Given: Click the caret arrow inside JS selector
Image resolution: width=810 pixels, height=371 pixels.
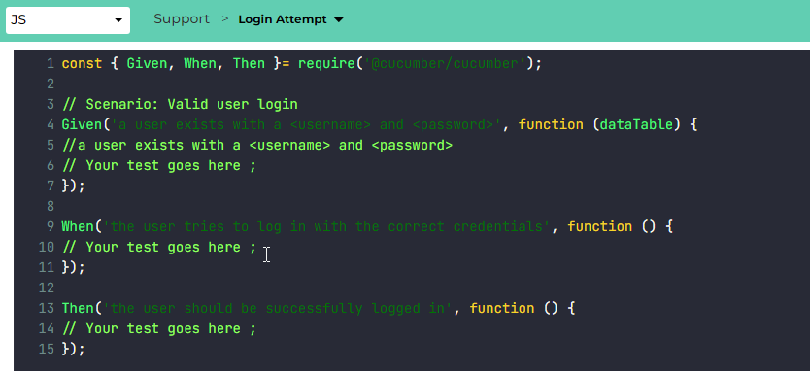Looking at the screenshot, I should coord(118,20).
